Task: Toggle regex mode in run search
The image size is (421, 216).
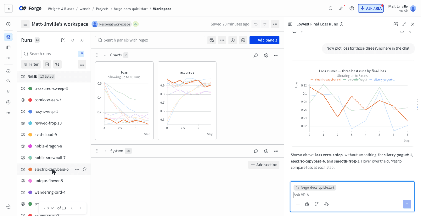Action: [x=81, y=54]
